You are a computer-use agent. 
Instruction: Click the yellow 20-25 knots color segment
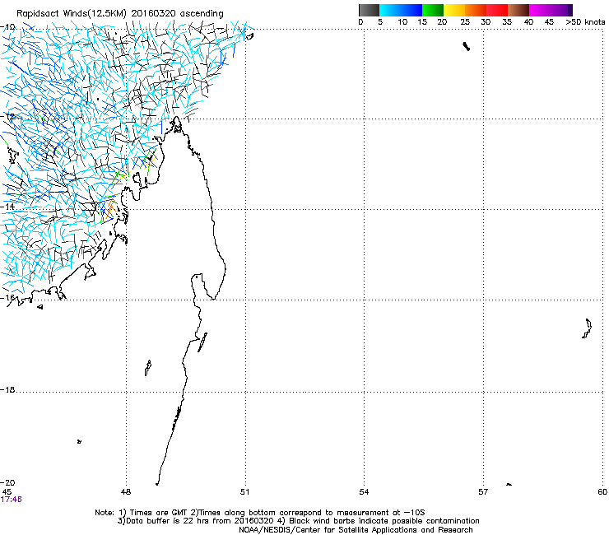454,10
